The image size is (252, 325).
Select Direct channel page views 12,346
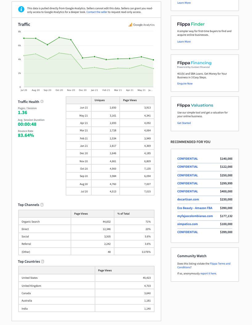click(x=107, y=229)
